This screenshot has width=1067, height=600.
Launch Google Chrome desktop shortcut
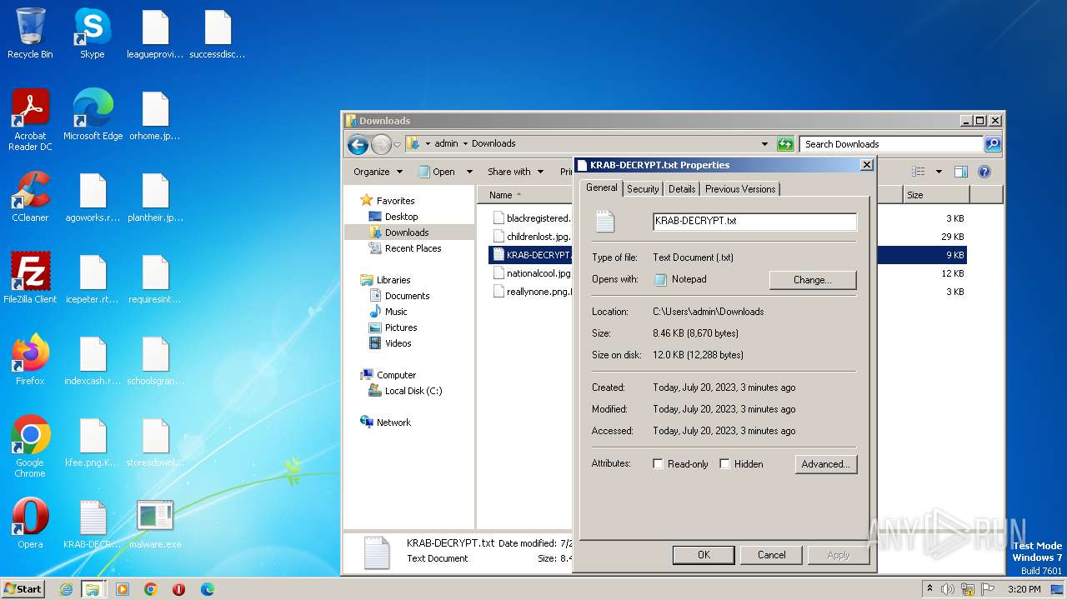(x=30, y=447)
